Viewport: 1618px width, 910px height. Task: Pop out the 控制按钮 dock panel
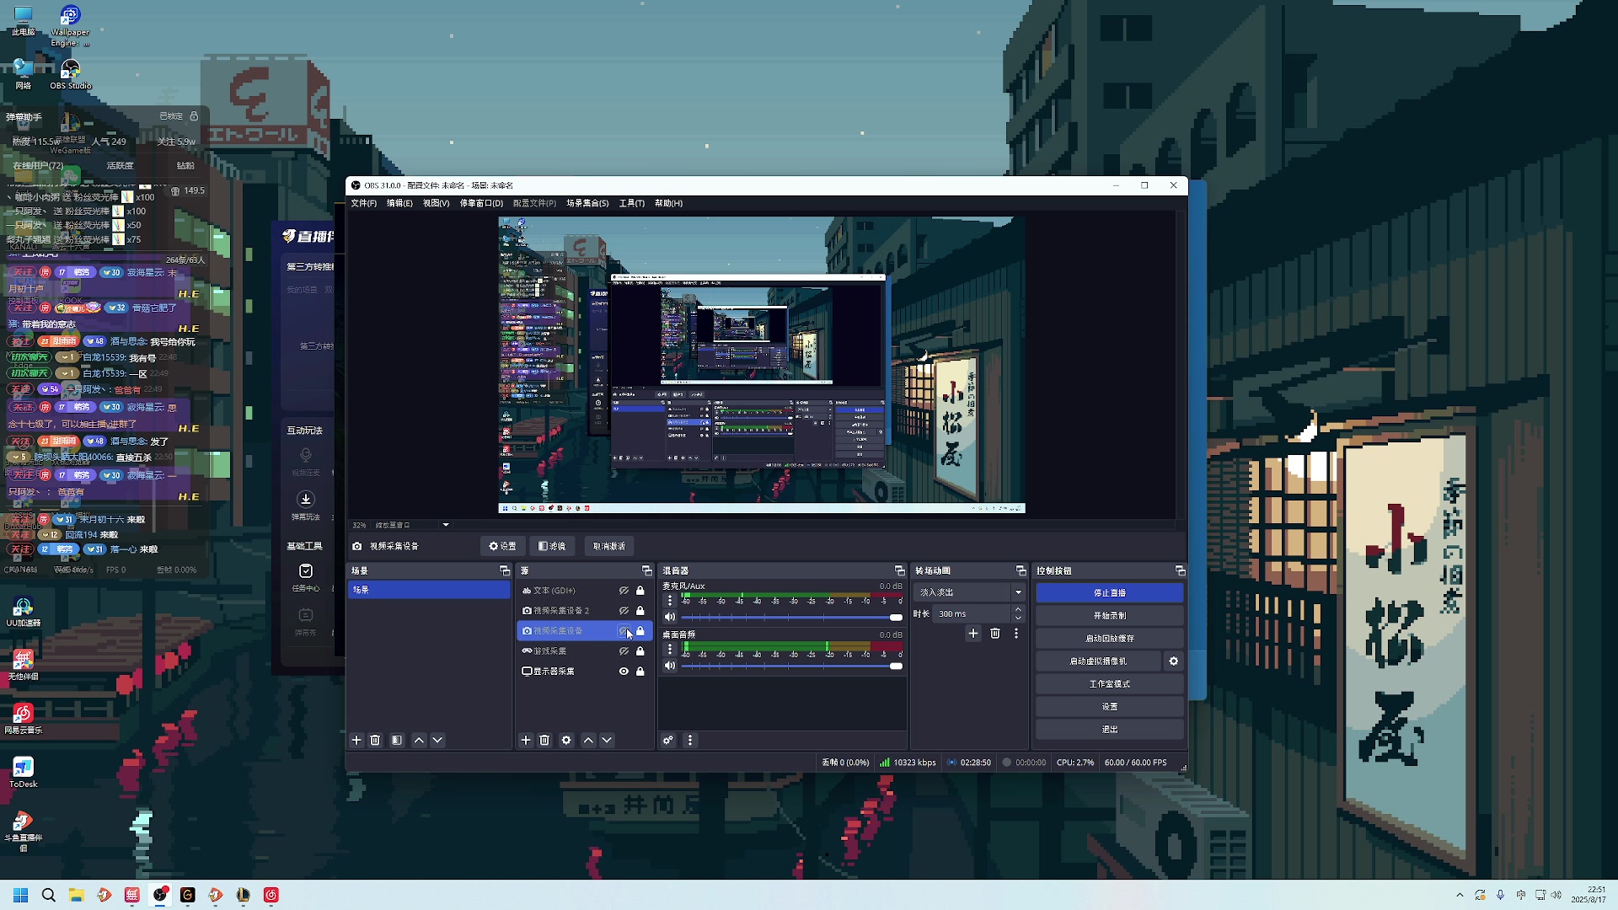(x=1180, y=571)
